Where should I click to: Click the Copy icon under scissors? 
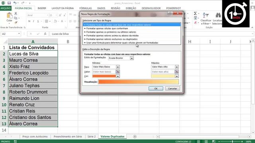tap(16, 18)
